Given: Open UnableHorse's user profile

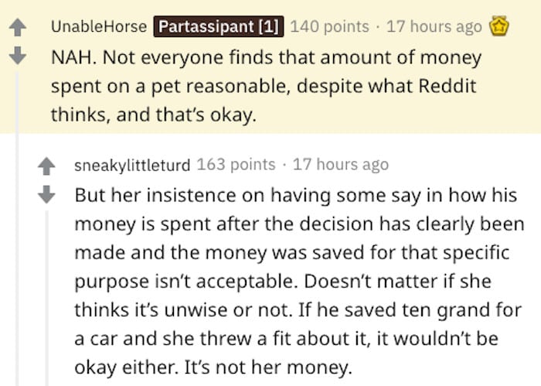Looking at the screenshot, I should point(98,26).
